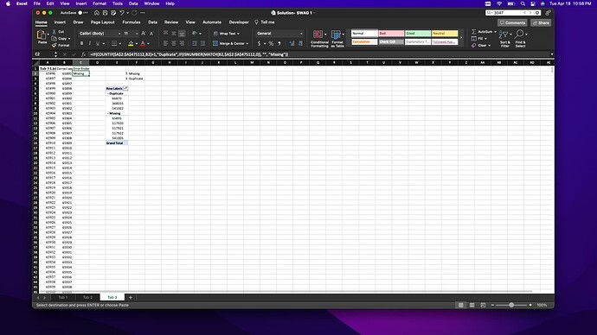The image size is (597, 335).
Task: Open the Calibri (Body) font name dropdown
Action: click(x=119, y=34)
